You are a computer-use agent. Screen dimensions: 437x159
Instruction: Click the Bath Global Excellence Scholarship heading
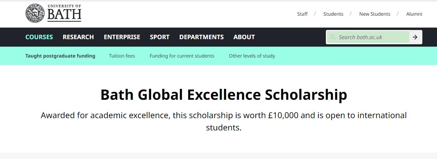point(224,95)
